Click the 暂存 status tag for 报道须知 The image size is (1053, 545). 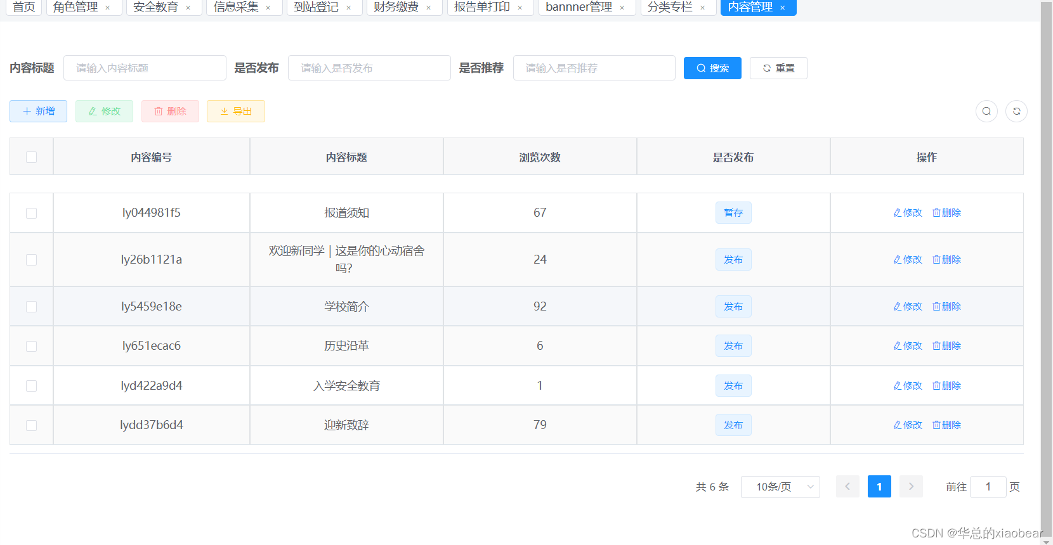point(733,213)
